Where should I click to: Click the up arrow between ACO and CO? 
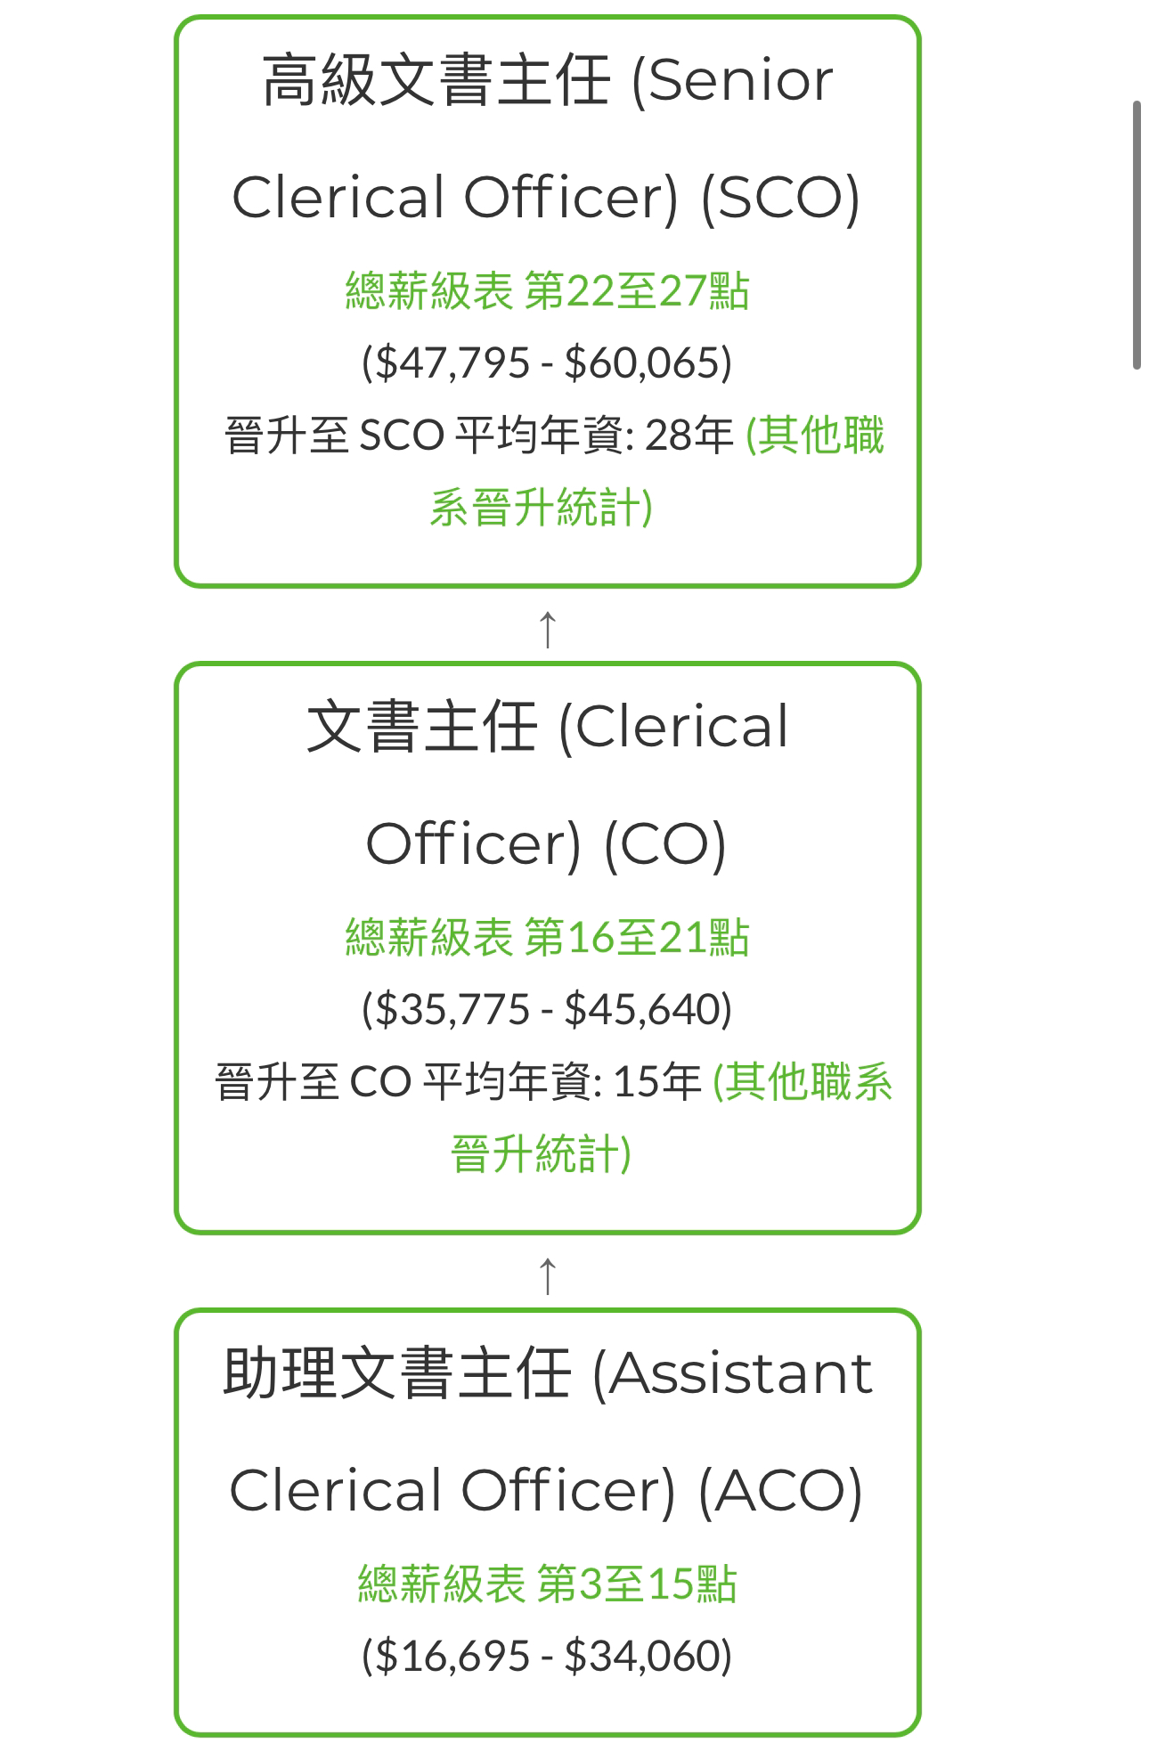tap(548, 1275)
